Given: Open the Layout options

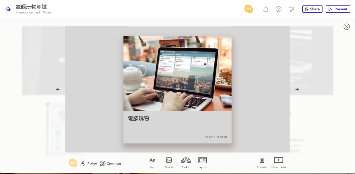Looking at the screenshot, I should click(x=202, y=163).
